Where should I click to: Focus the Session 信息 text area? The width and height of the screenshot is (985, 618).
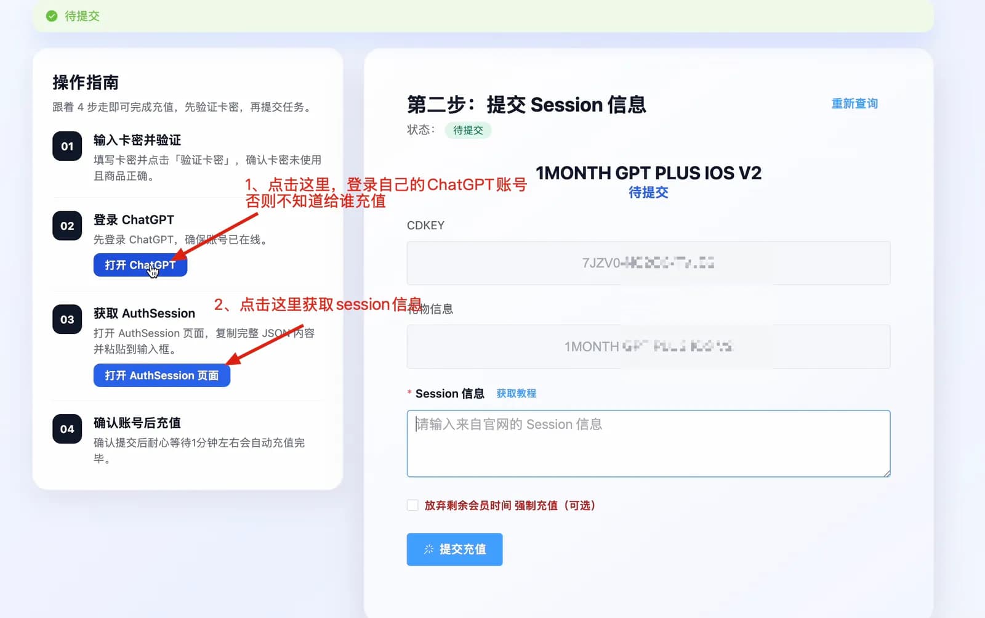click(x=648, y=444)
